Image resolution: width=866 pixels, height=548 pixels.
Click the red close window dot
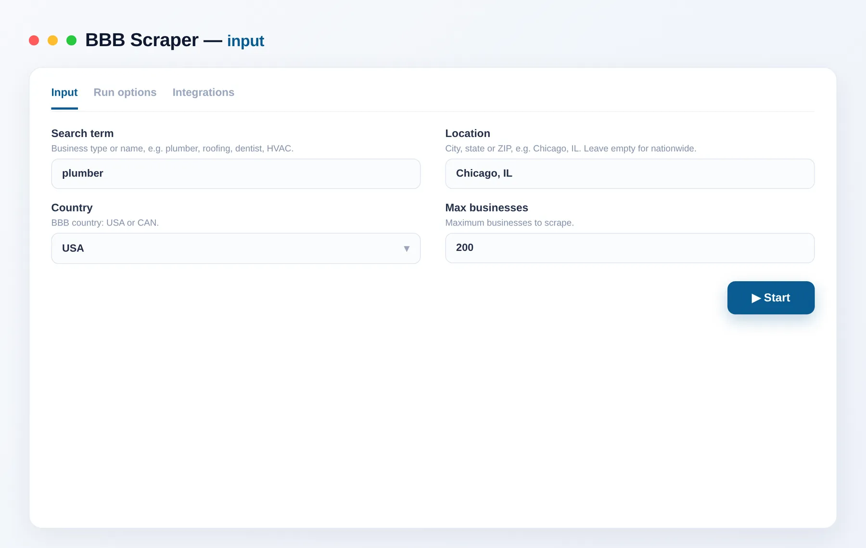coord(34,40)
